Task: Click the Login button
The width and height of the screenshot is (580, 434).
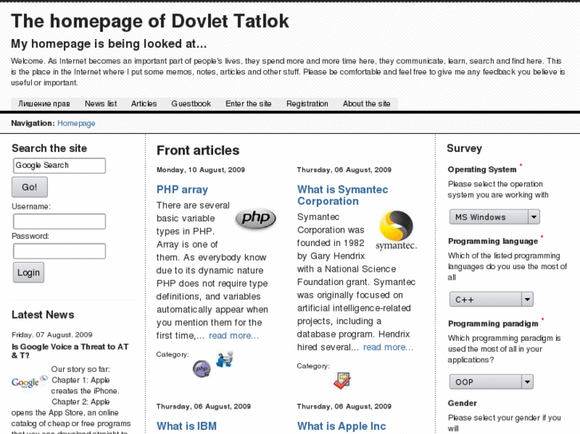Action: (x=28, y=272)
